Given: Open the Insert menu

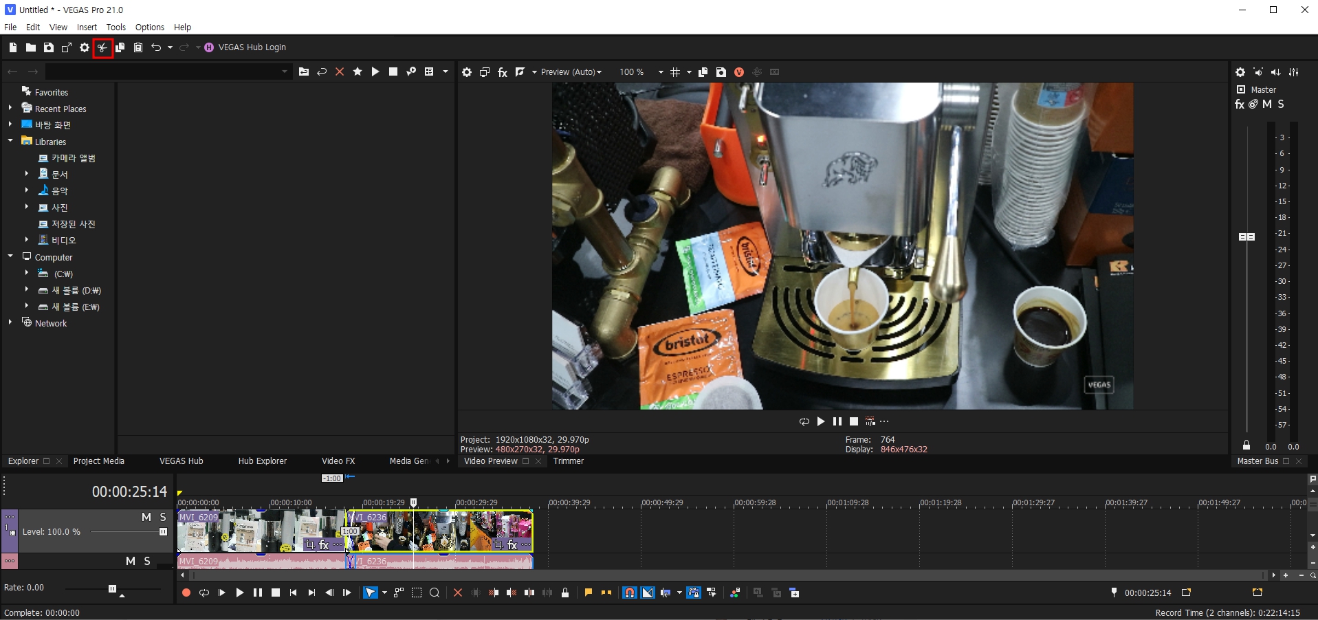Looking at the screenshot, I should (x=87, y=27).
